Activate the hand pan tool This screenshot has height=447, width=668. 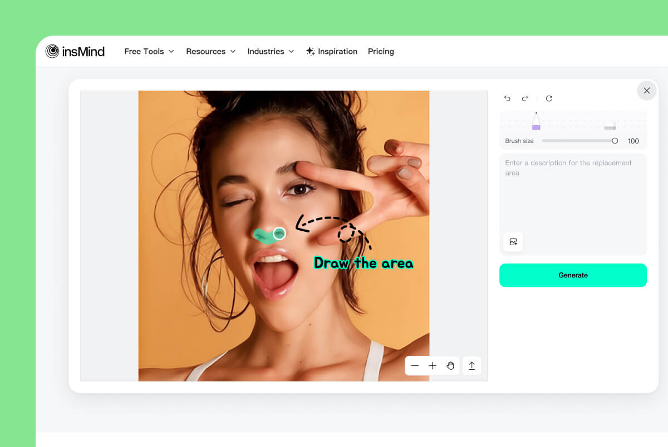tap(450, 366)
